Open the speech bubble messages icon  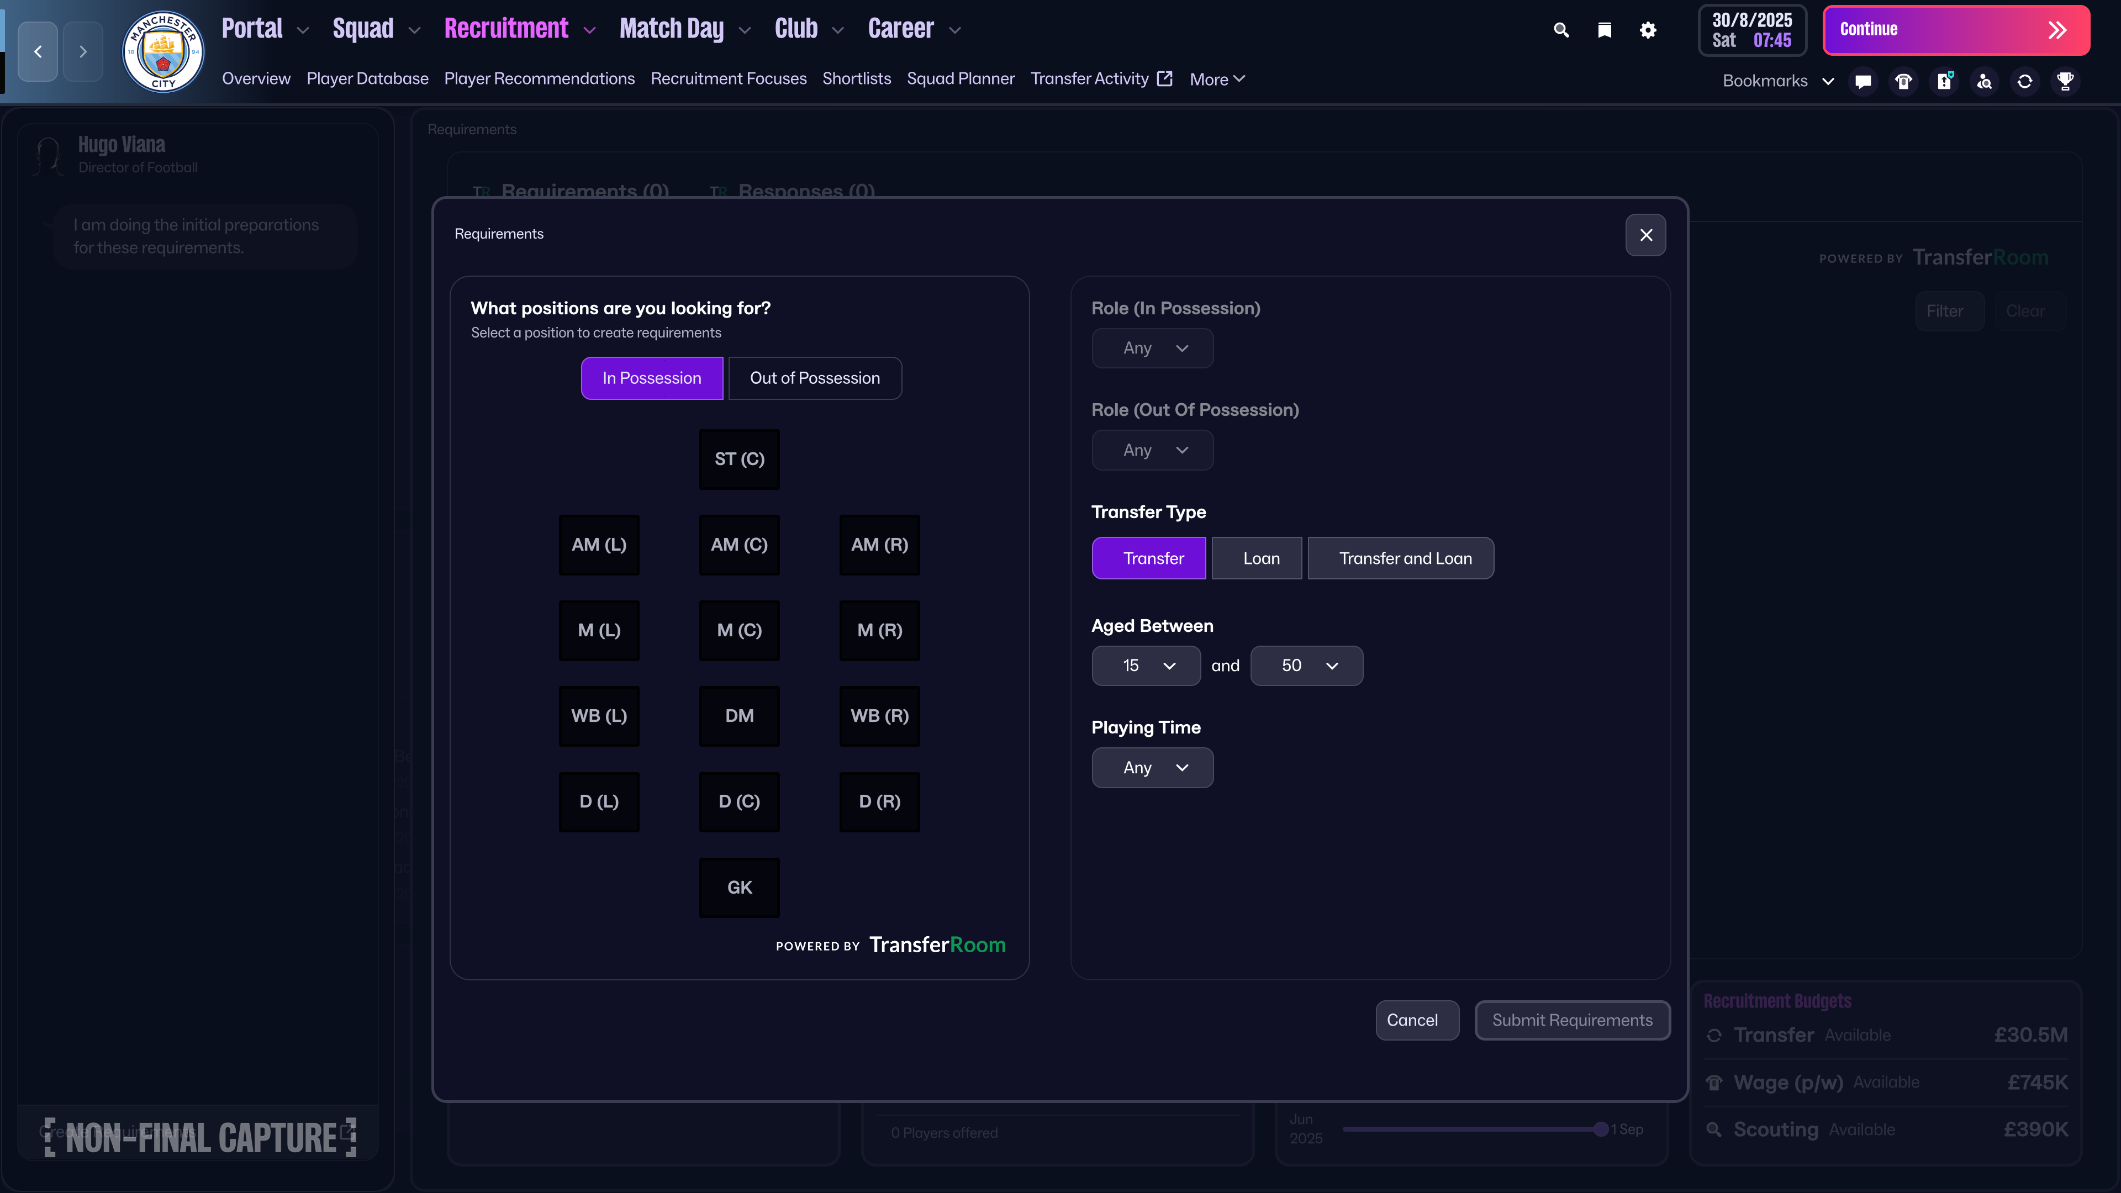point(1863,81)
